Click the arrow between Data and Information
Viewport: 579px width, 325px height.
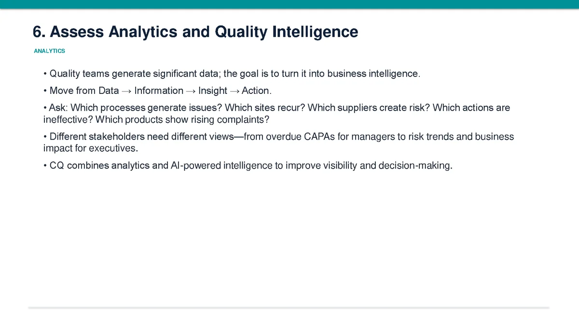126,91
